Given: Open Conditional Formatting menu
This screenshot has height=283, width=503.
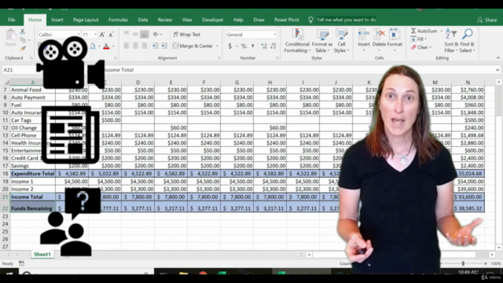Looking at the screenshot, I should click(x=297, y=41).
